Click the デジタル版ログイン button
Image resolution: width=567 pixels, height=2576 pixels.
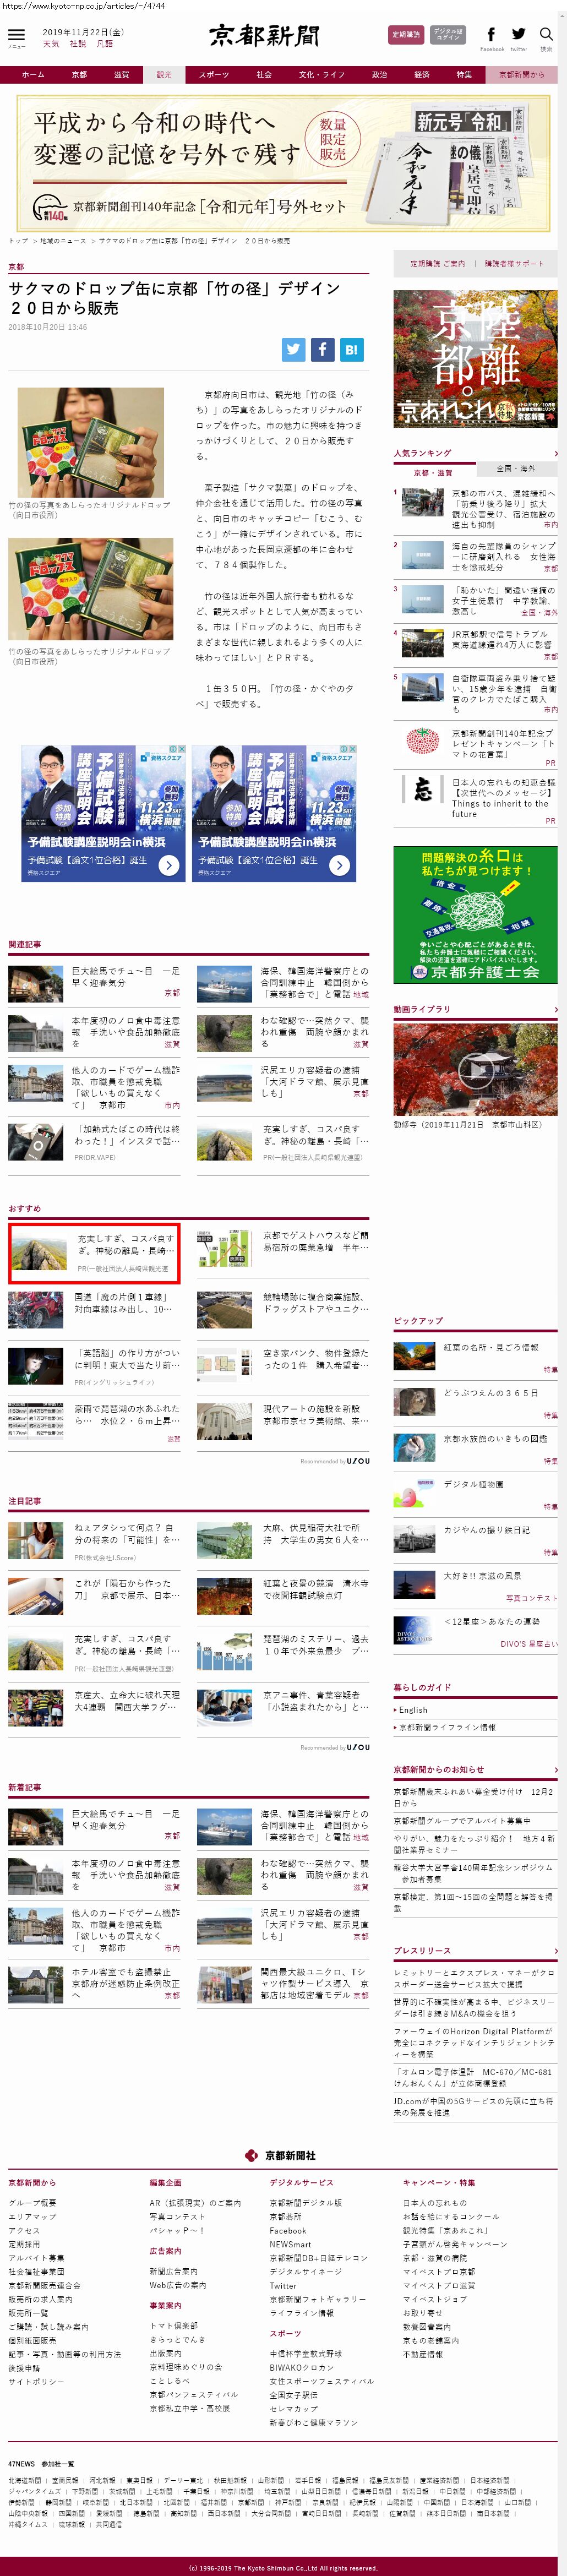pos(448,35)
